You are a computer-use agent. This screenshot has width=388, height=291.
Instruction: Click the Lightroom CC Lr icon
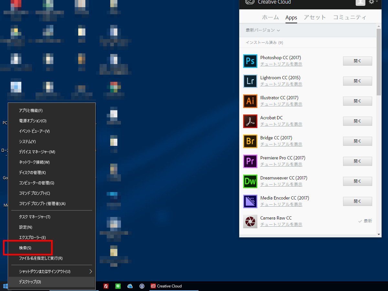(x=250, y=81)
